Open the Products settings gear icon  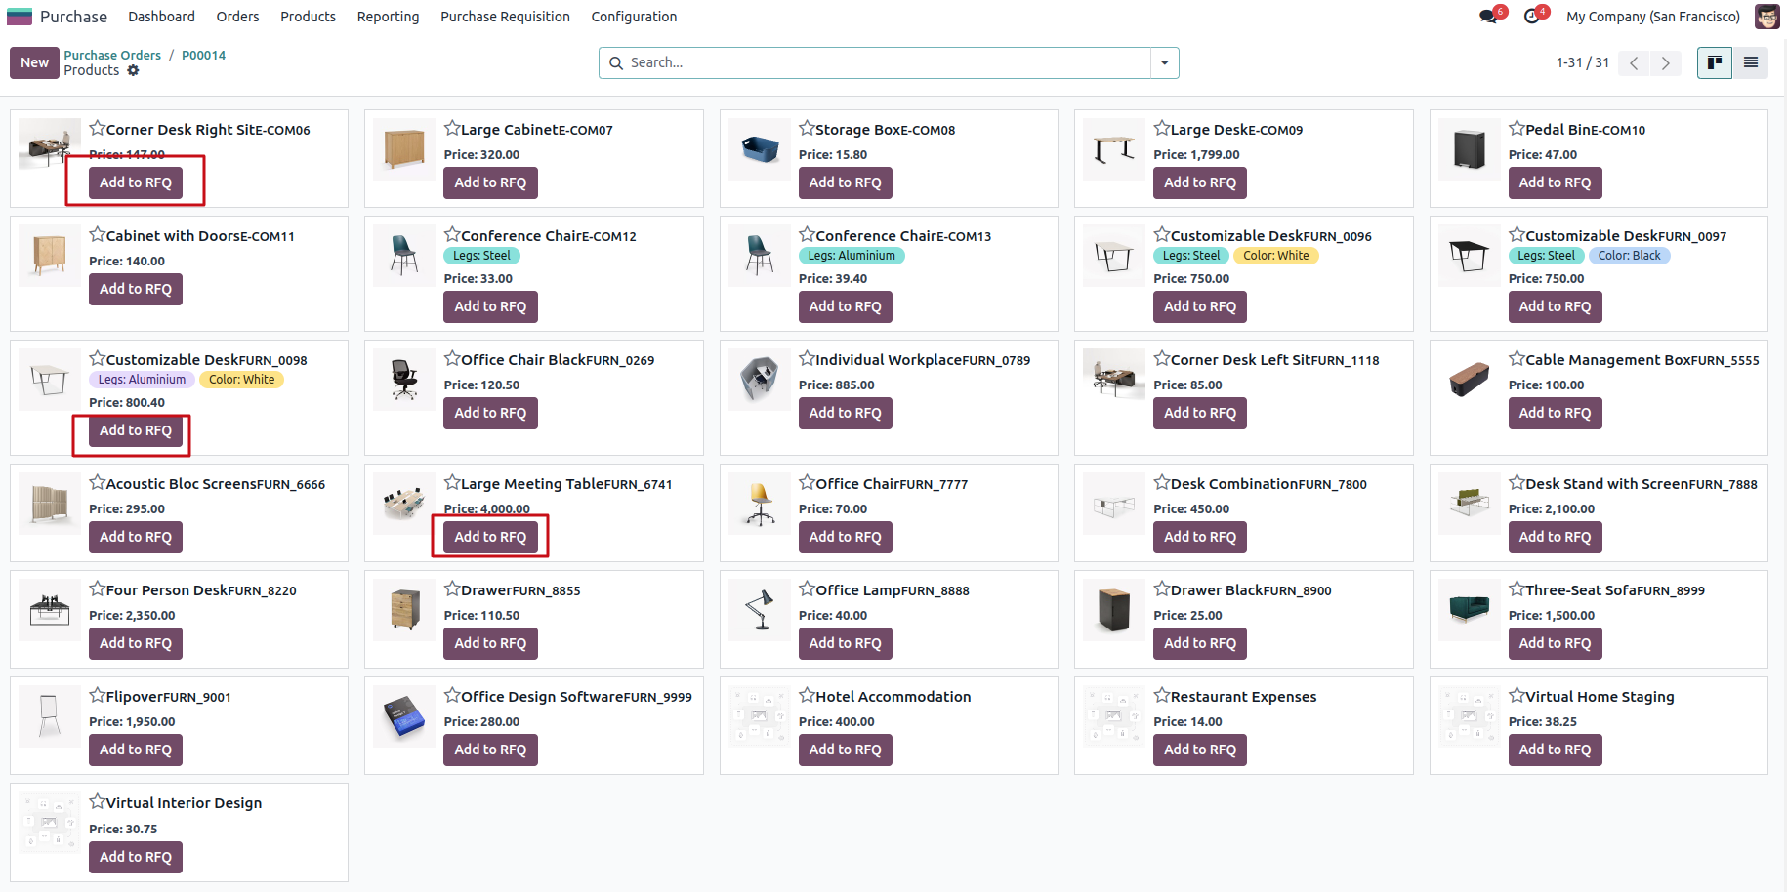(x=133, y=70)
